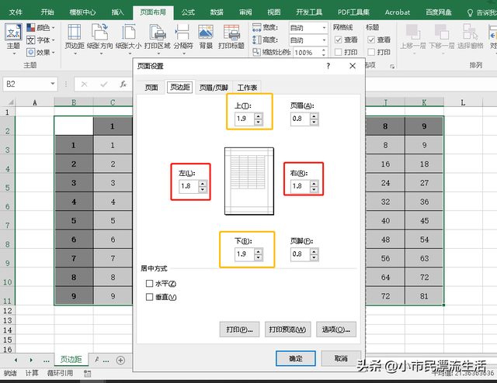
Task: Click the 纸张方向 (Orientation) icon
Action: click(99, 36)
